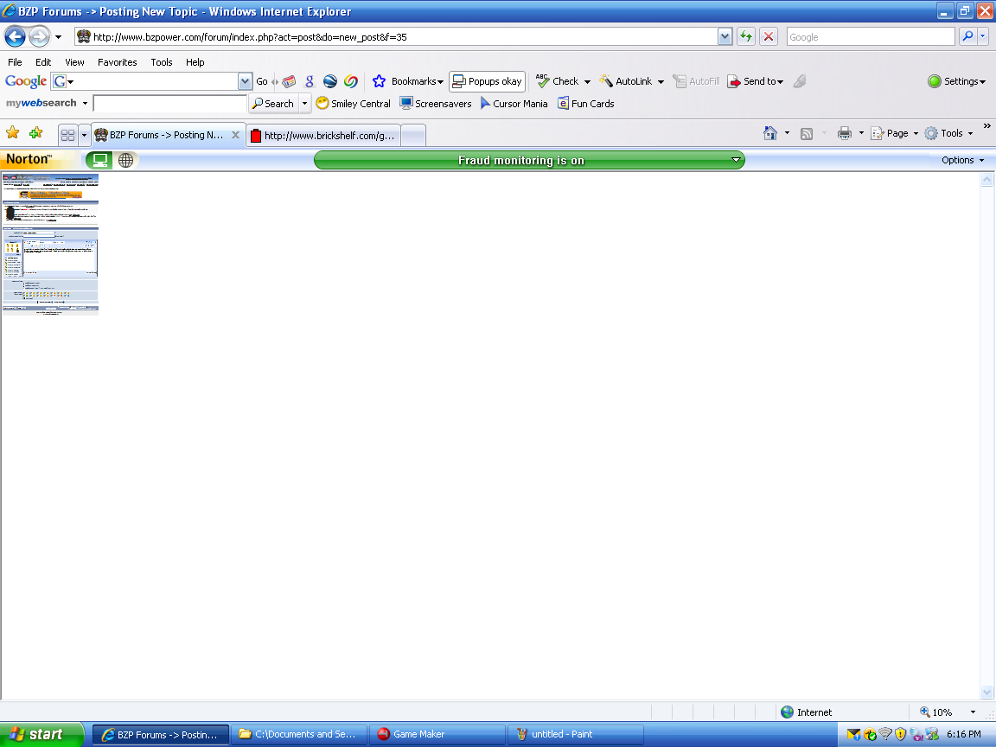Click the Print icon
This screenshot has height=747, width=996.
(x=844, y=133)
